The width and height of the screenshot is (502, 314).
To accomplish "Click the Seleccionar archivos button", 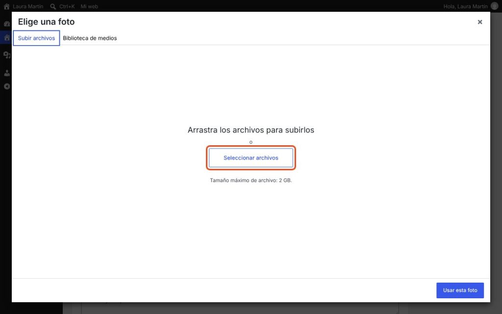I will [251, 157].
